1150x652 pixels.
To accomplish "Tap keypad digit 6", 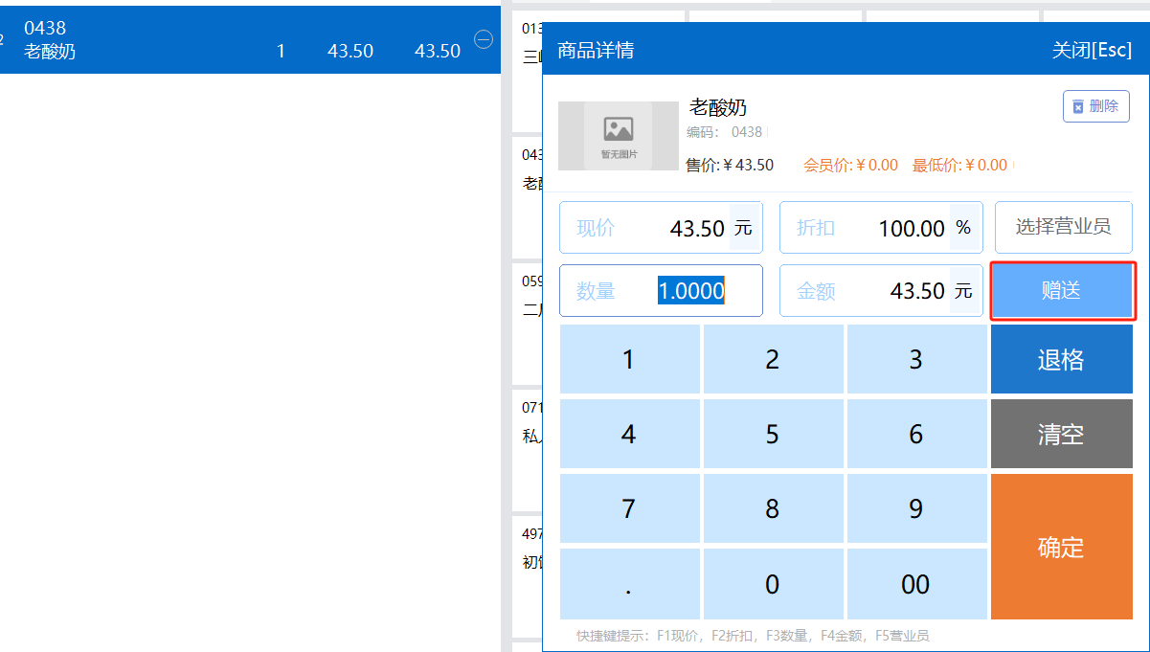I will [x=916, y=434].
